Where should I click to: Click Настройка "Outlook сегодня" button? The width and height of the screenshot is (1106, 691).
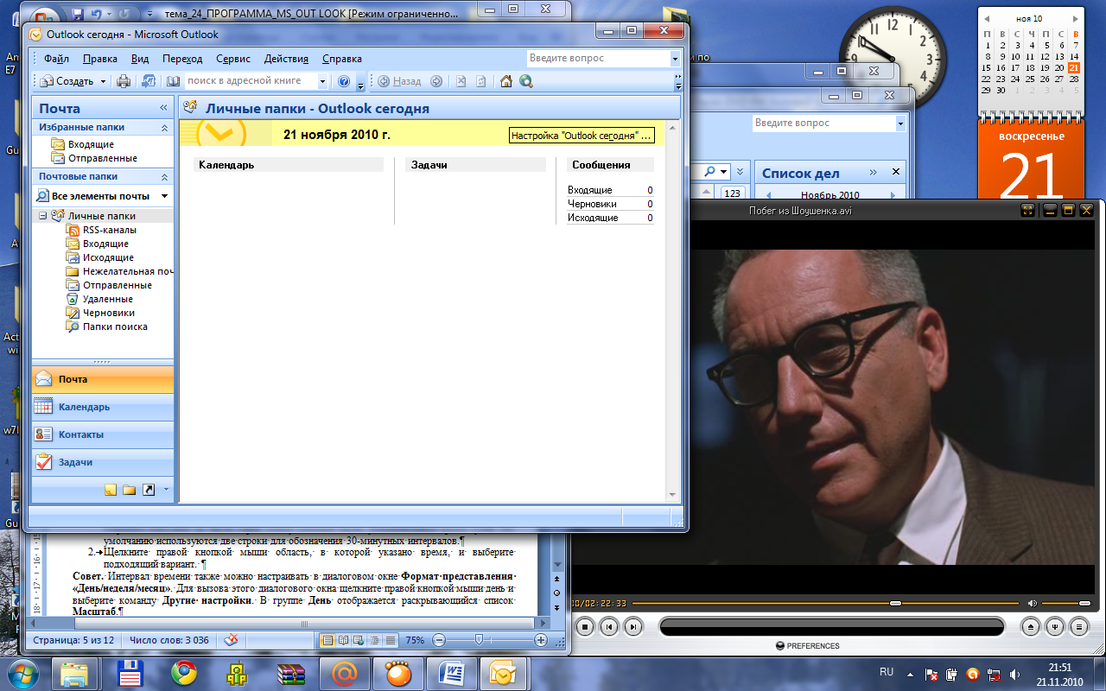click(x=582, y=136)
